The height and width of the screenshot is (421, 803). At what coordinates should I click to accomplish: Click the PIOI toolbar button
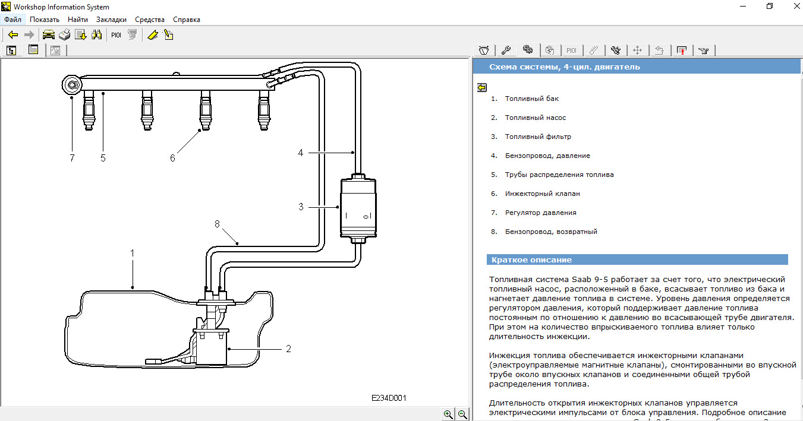coord(116,35)
